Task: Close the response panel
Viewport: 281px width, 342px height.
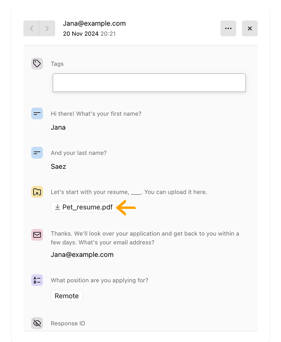Action: pyautogui.click(x=250, y=28)
